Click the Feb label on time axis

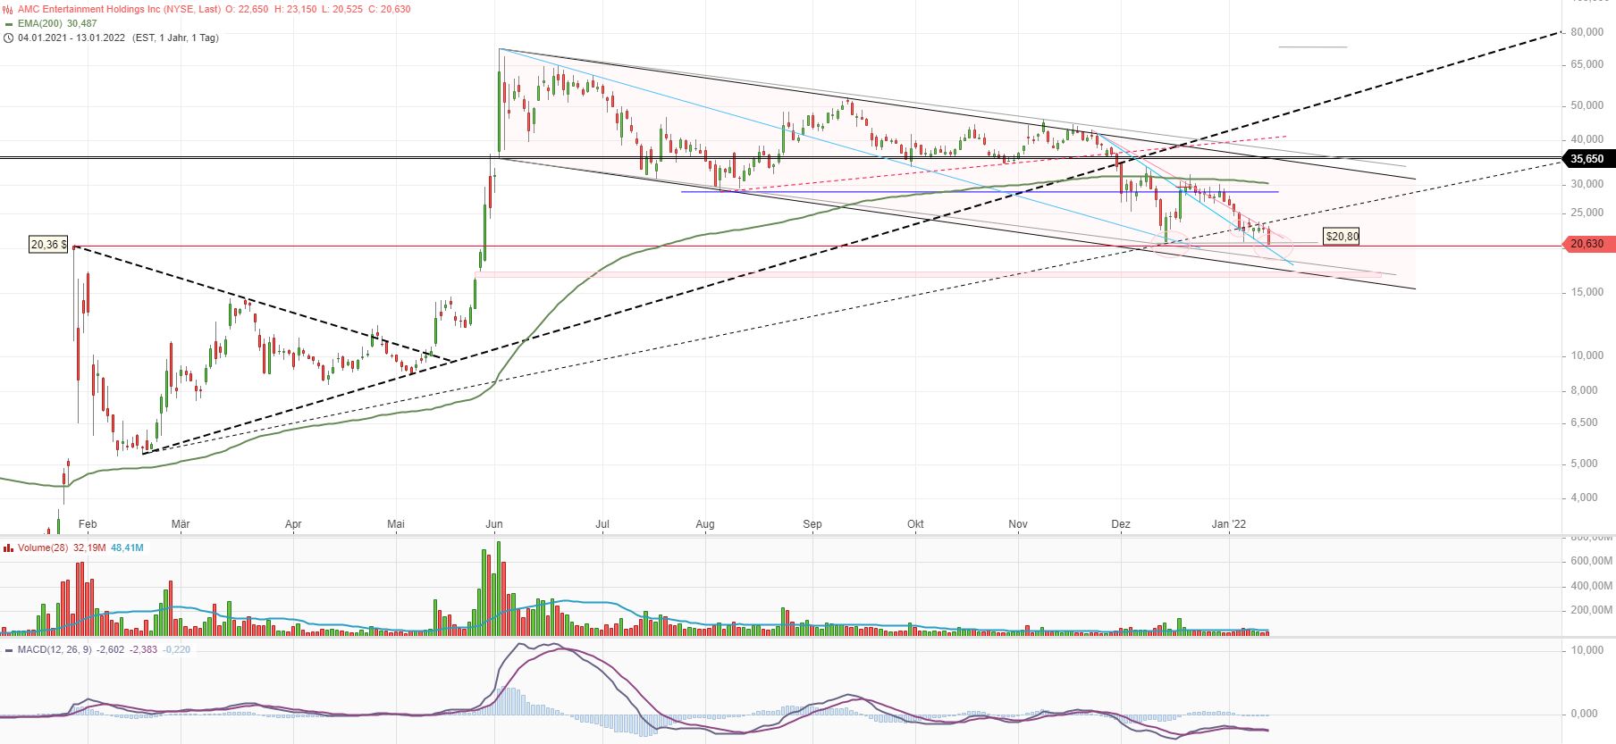coord(87,524)
